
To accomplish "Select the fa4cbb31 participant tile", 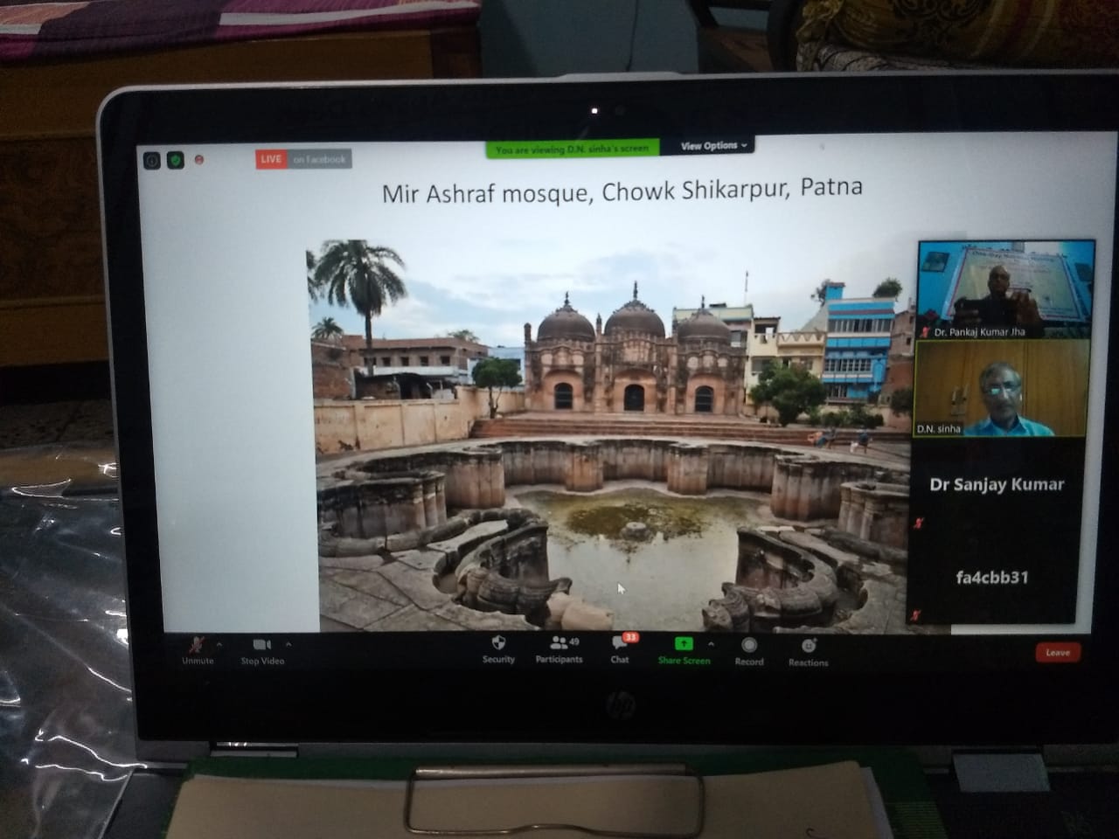I will [992, 578].
